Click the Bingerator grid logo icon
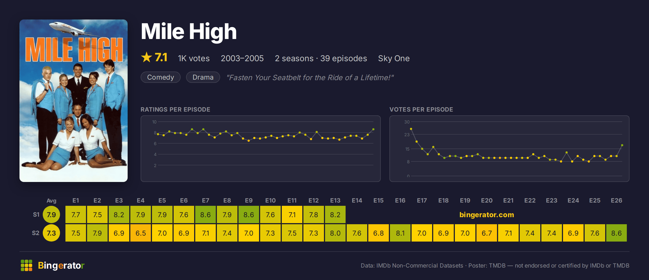649x280 pixels. pyautogui.click(x=27, y=265)
